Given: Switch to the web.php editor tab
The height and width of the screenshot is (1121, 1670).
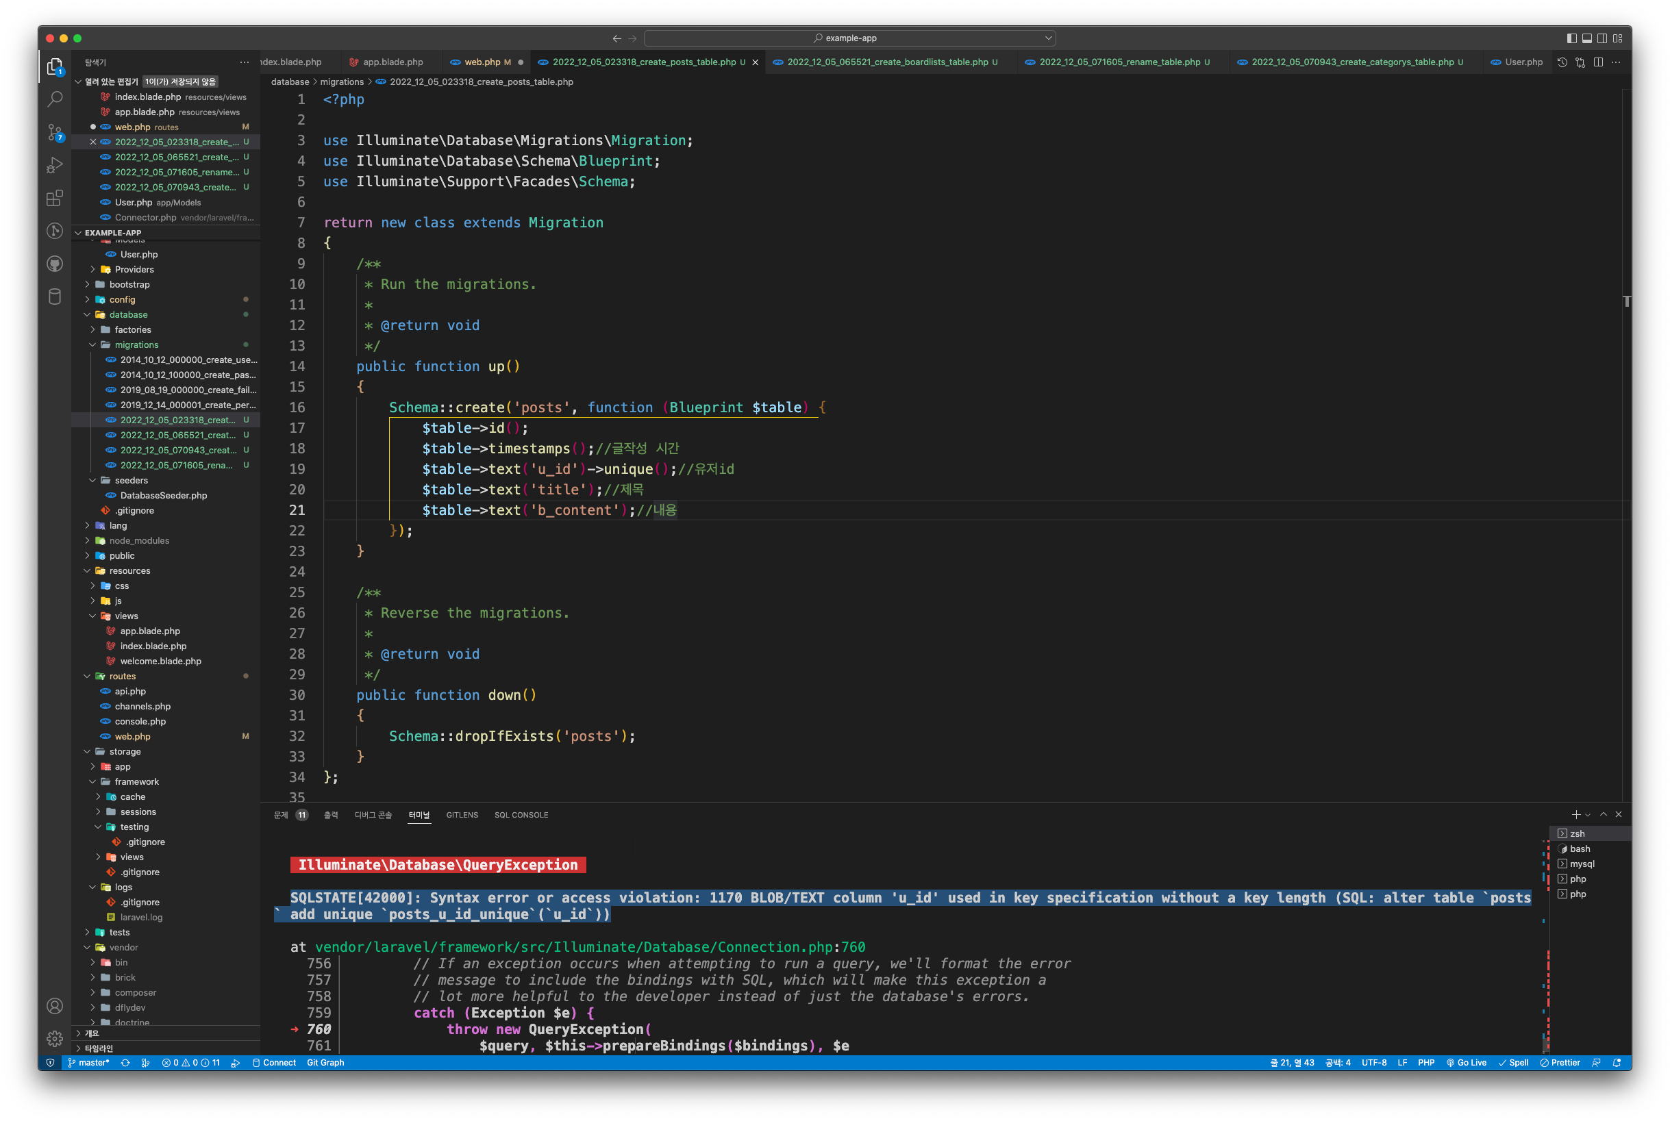Looking at the screenshot, I should coord(482,62).
